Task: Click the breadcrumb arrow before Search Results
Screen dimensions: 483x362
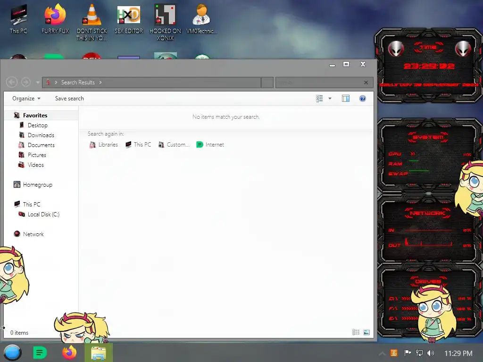Action: (56, 82)
